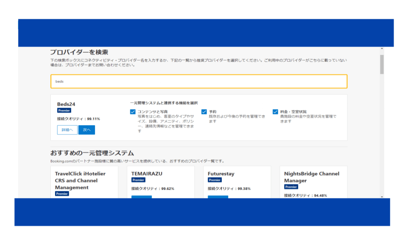Viewport: 400px width, 233px height.
Task: Select the TravelClick iHotelier CRS card title
Action: (x=80, y=180)
